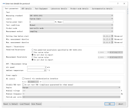Image resolution: width=130 pixels, height=109 pixels.
Task: Select measurement uncertainty 'Use custom value' radio
Action: pos(33,57)
